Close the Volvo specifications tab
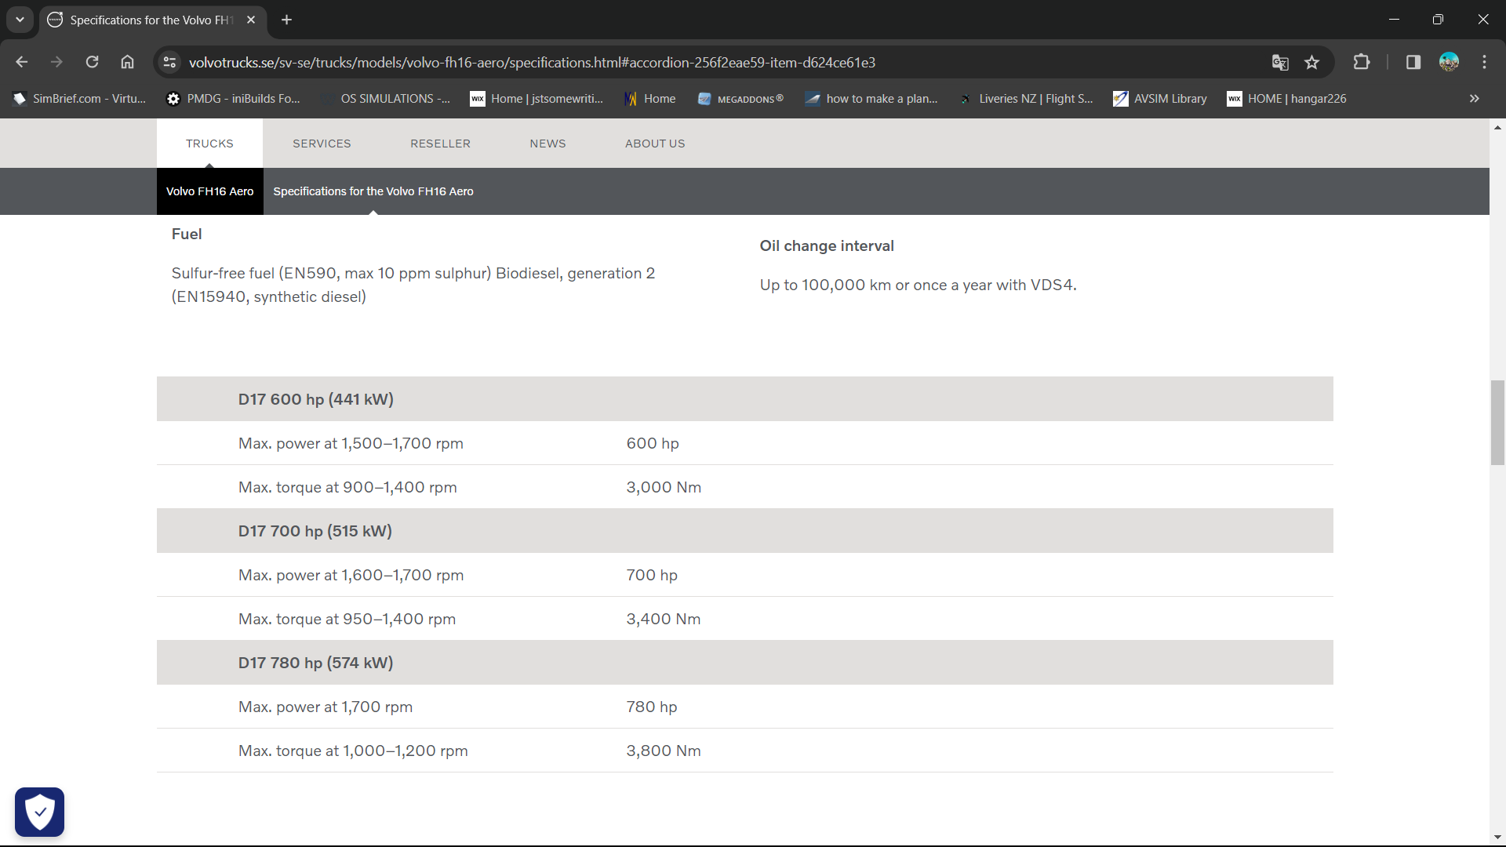 click(x=251, y=20)
